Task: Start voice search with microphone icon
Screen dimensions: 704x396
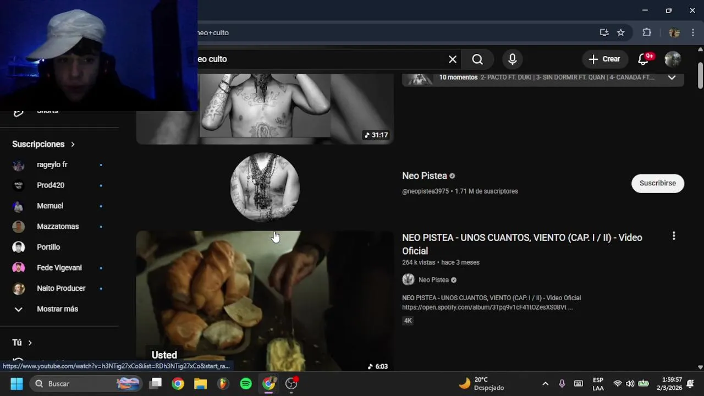Action: click(x=513, y=59)
